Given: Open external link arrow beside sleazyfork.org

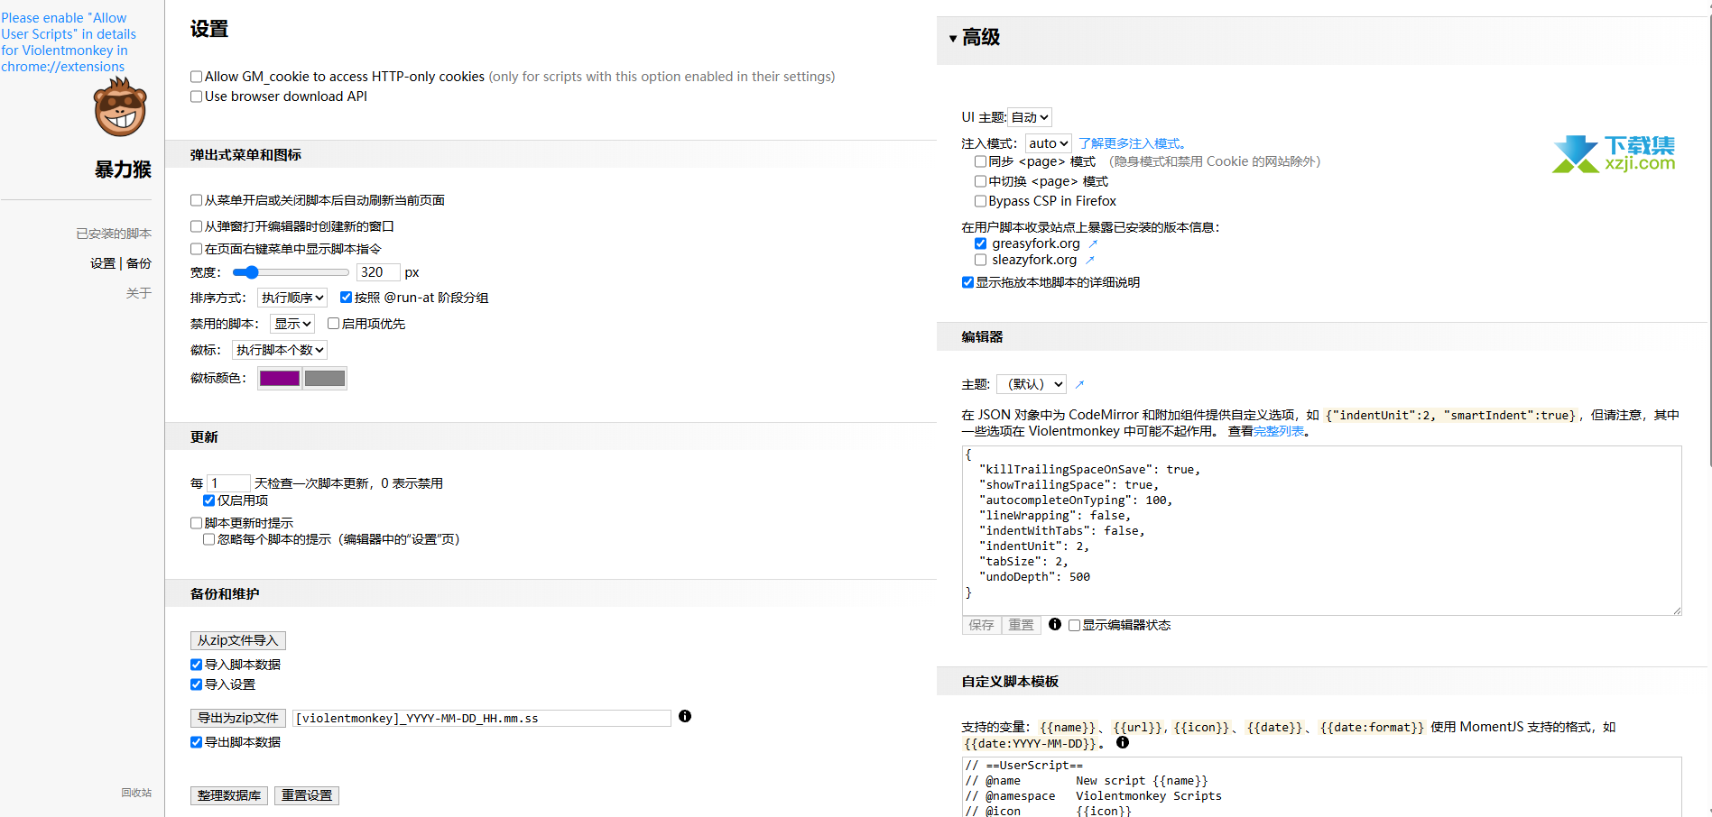Looking at the screenshot, I should pos(1090,260).
